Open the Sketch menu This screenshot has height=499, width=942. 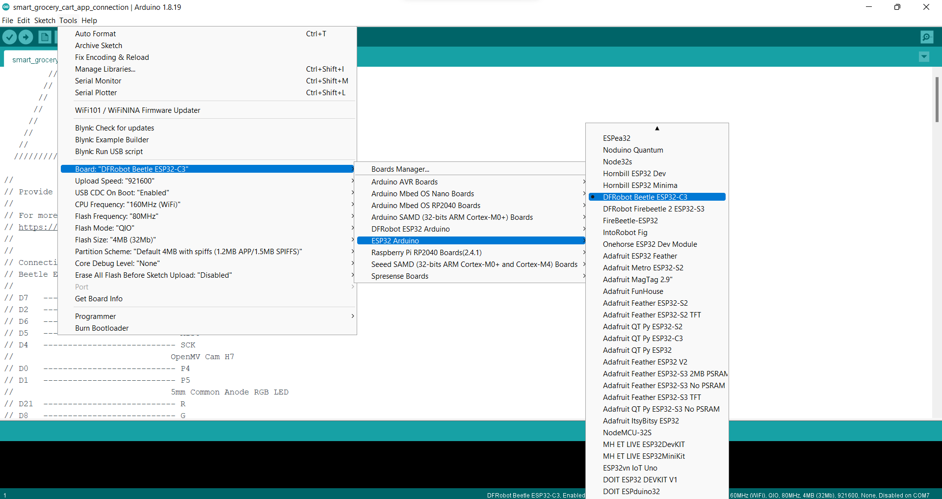[45, 21]
